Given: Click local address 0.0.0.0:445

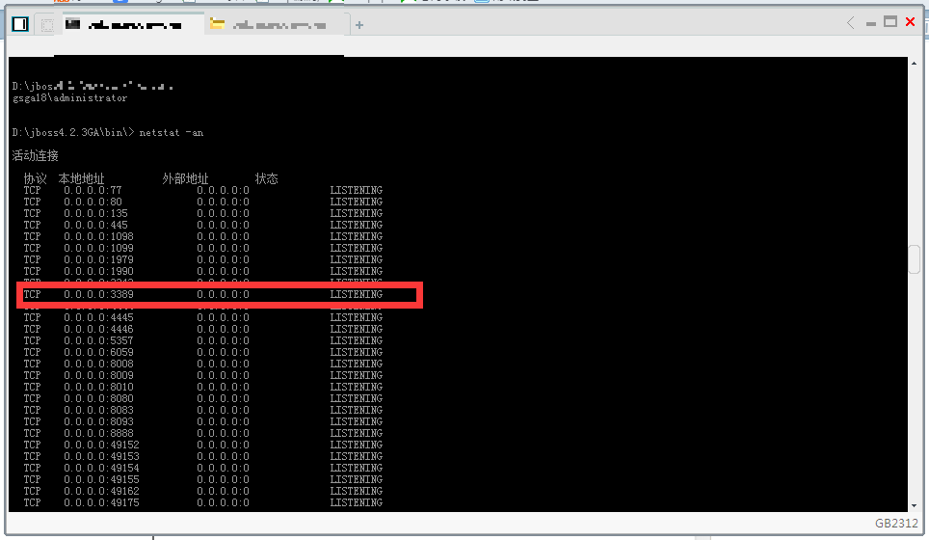Looking at the screenshot, I should point(96,225).
